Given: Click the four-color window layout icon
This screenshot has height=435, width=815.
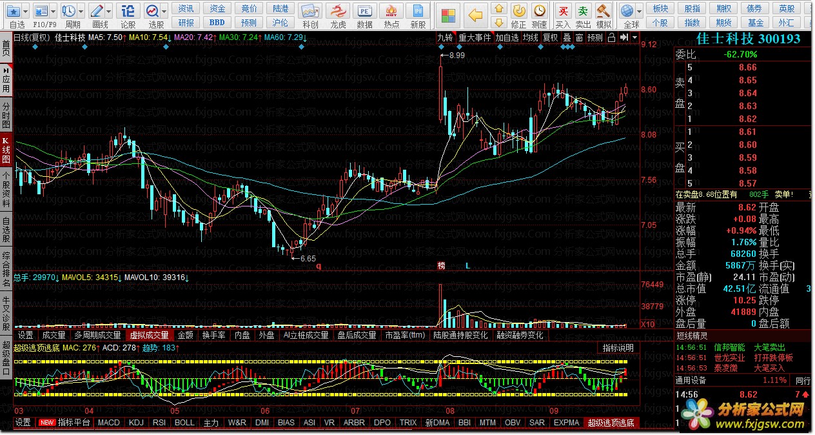Looking at the screenshot, I should 448,14.
